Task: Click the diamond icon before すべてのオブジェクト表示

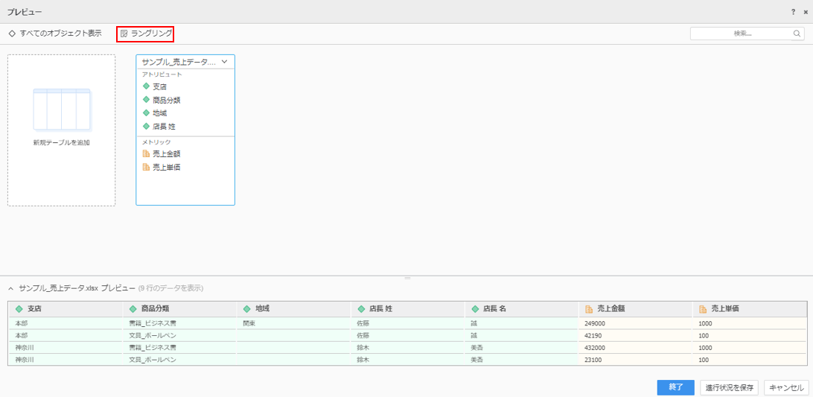Action: pyautogui.click(x=12, y=34)
